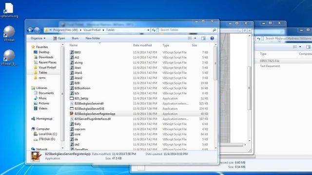This screenshot has width=312, height=175.
Task: Show the preview pane in Tables window
Action: (x=203, y=38)
